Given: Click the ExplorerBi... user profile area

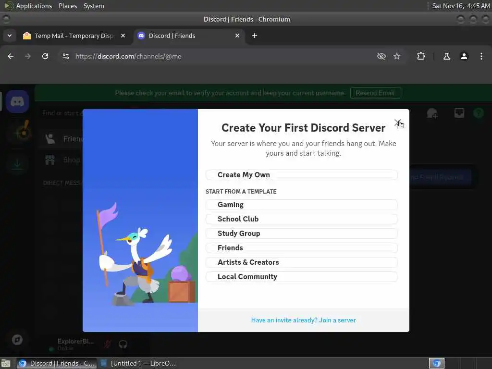Looking at the screenshot, I should [x=72, y=344].
